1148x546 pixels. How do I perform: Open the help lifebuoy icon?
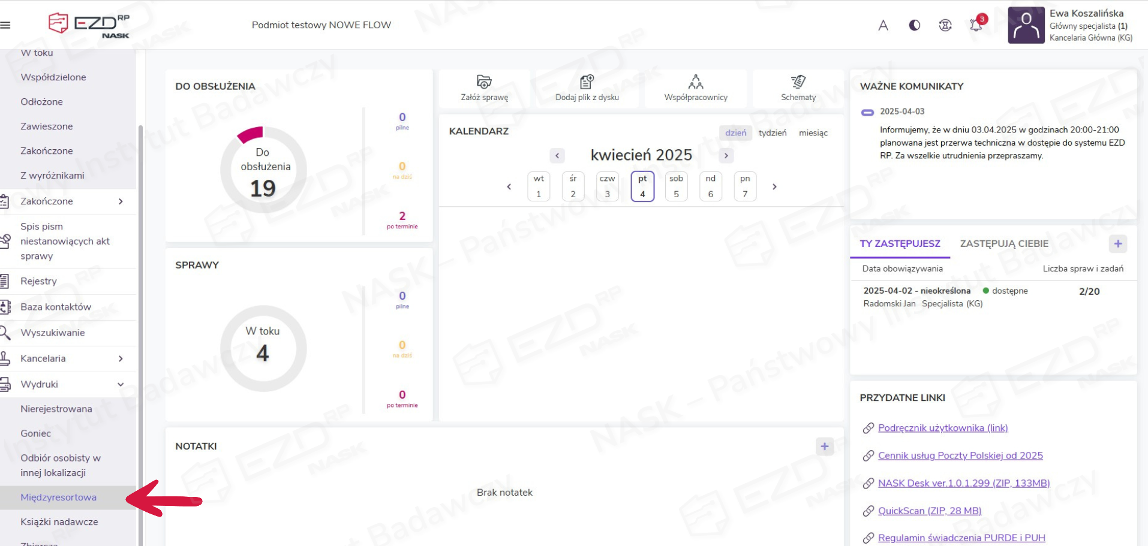[945, 25]
